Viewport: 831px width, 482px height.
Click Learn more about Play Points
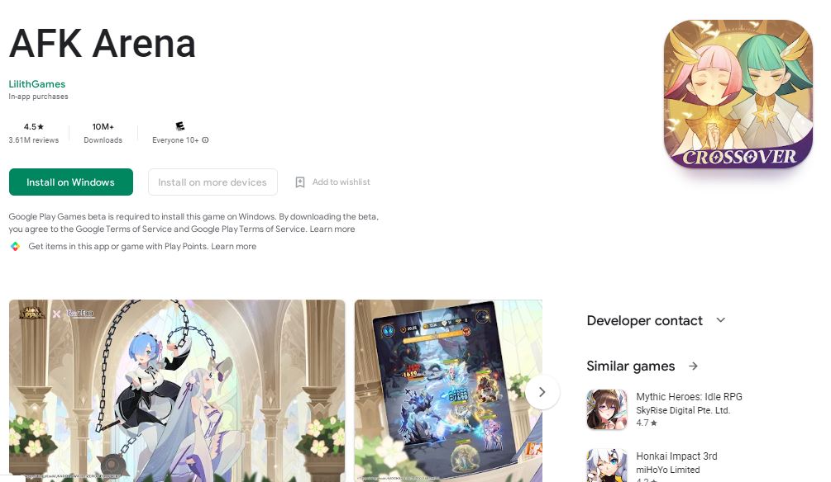pos(234,247)
